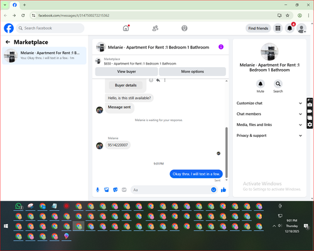The height and width of the screenshot is (251, 314).
Task: Expand Media, files and links section
Action: (x=269, y=125)
